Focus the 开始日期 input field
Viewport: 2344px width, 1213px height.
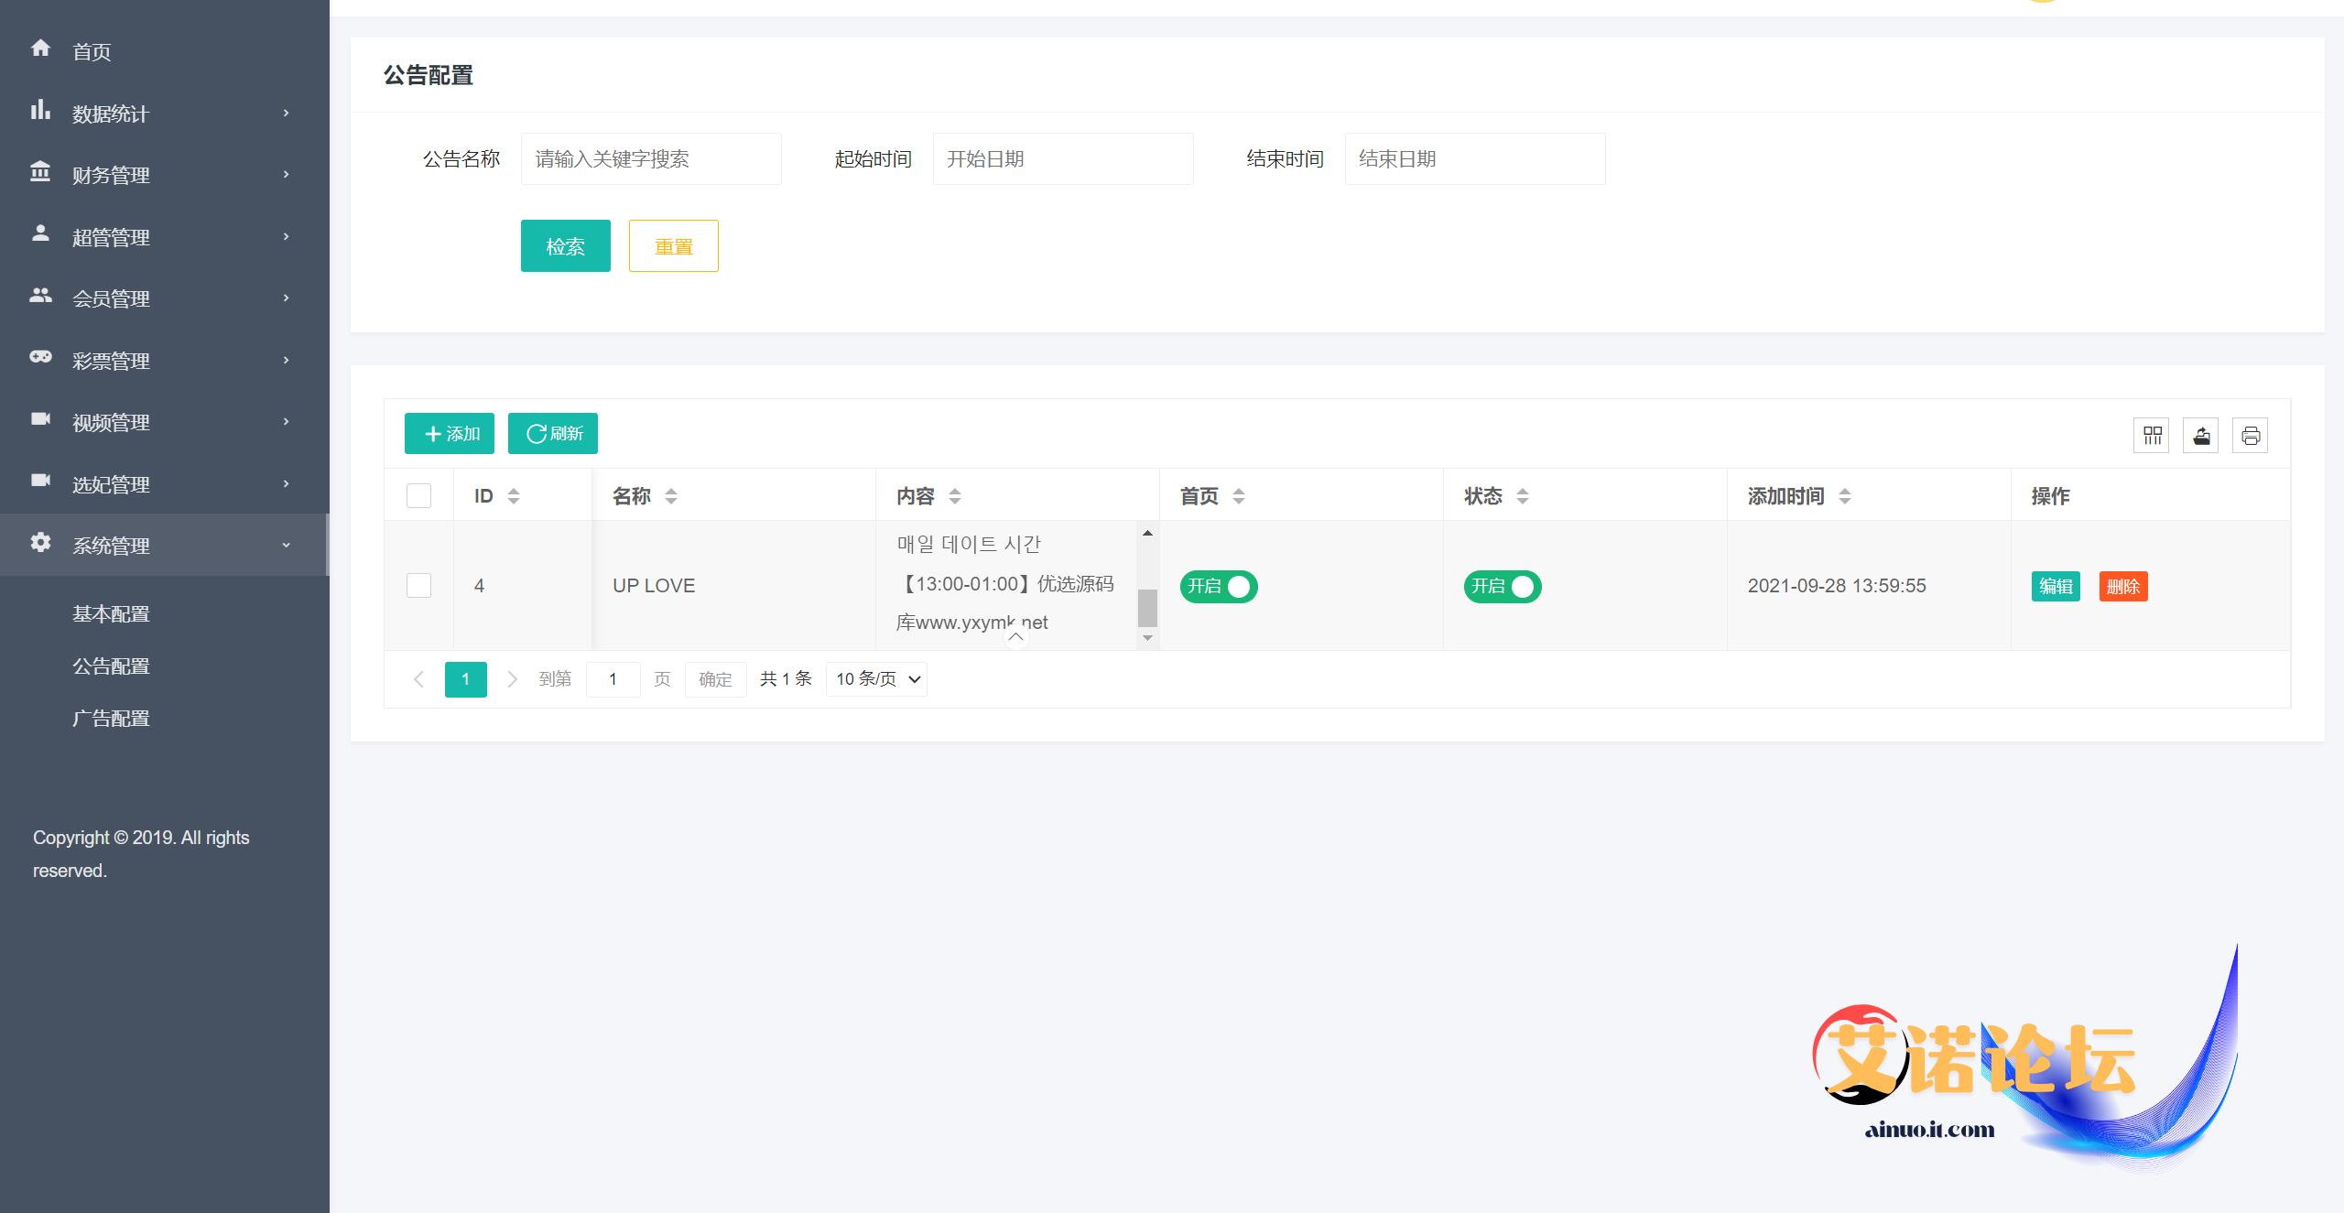click(x=1063, y=159)
